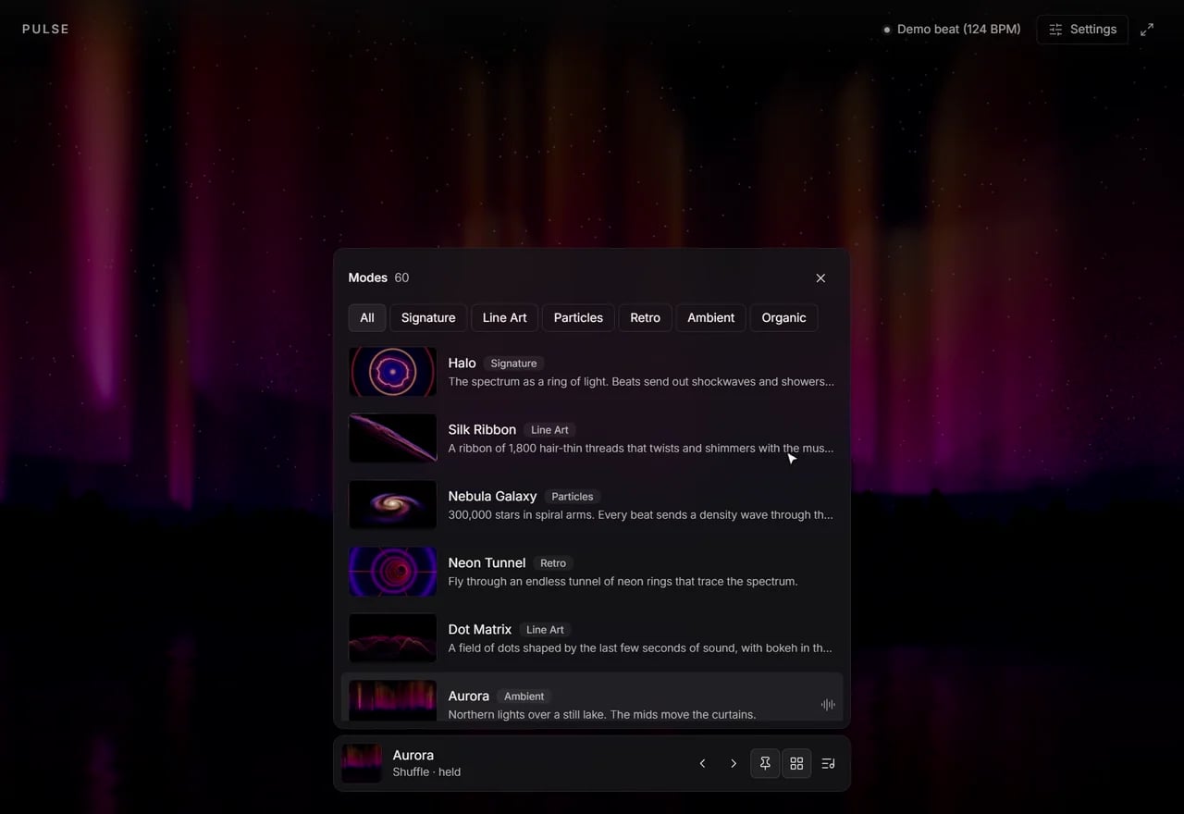Click the Line Art tag beside Dot Matrix
Viewport: 1184px width, 814px height.
pos(545,630)
